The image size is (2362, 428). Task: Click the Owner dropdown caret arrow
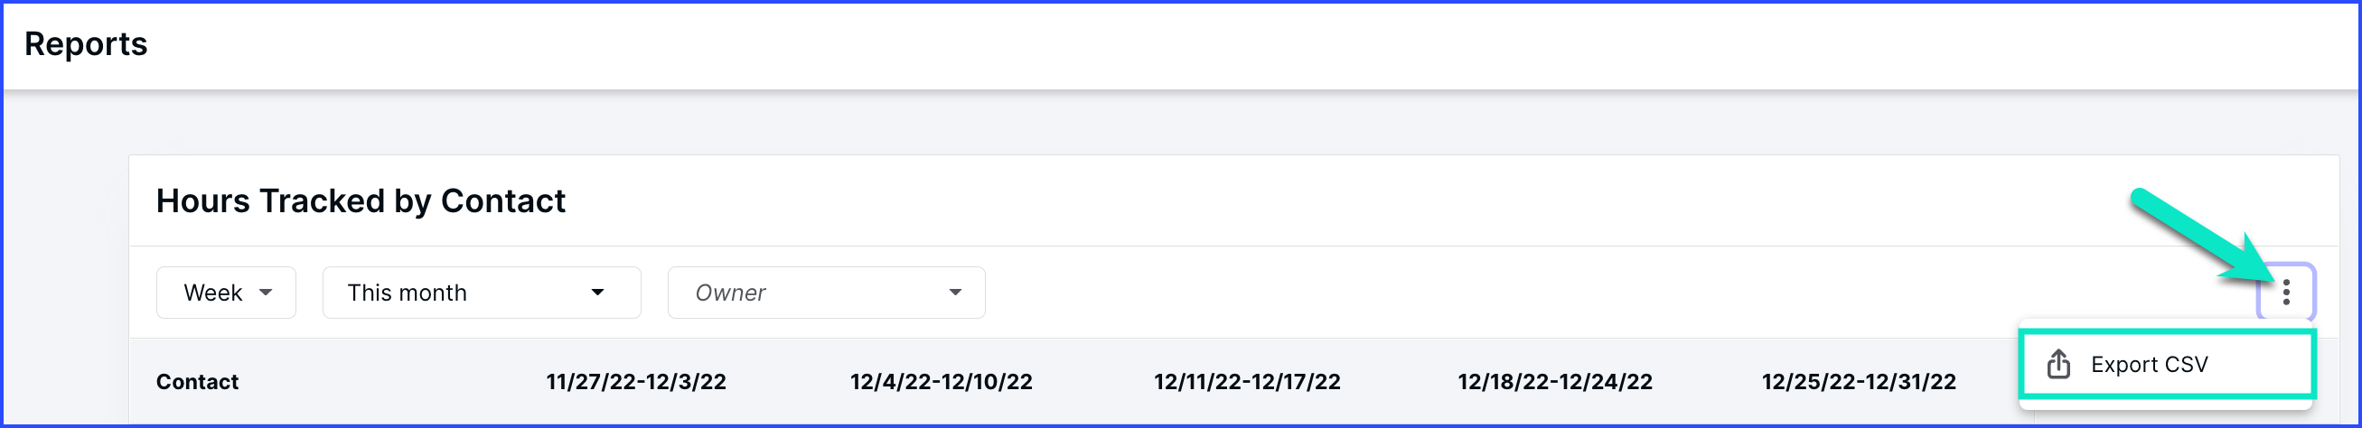coord(955,293)
